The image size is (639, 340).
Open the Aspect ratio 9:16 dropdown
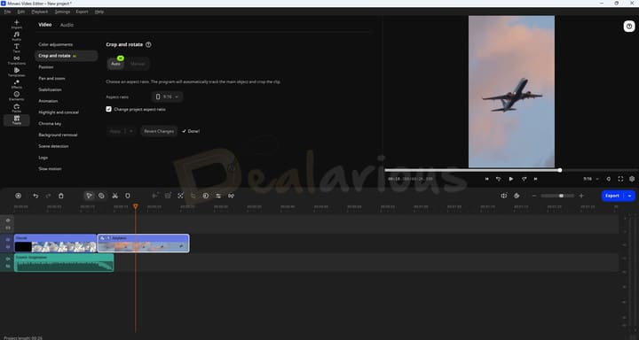click(x=167, y=97)
